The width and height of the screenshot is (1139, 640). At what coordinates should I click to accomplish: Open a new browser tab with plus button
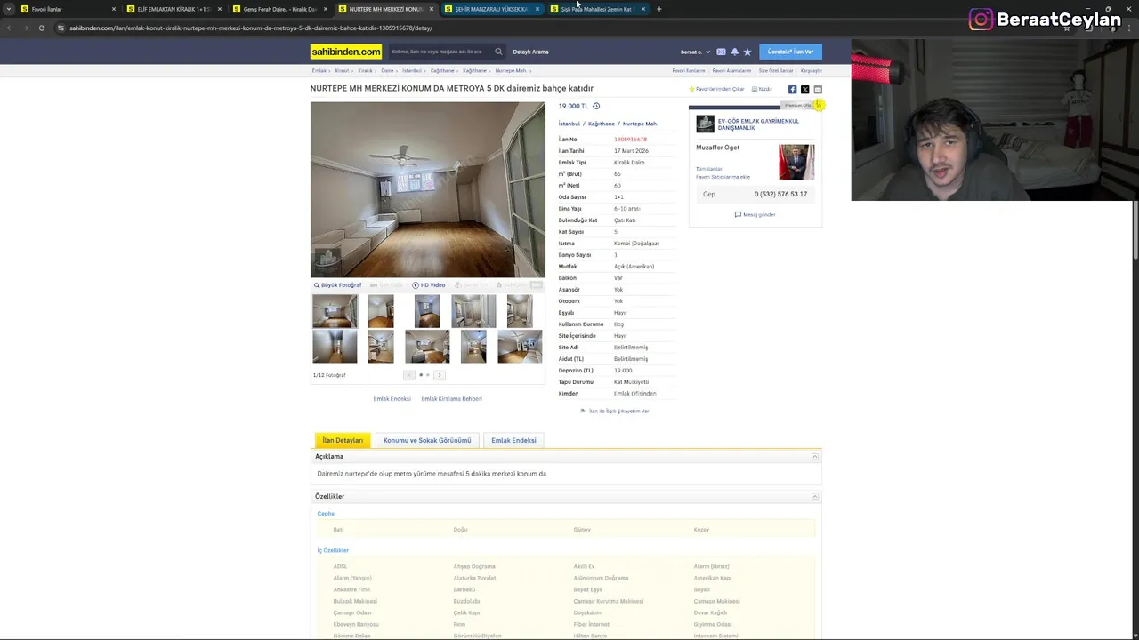658,9
